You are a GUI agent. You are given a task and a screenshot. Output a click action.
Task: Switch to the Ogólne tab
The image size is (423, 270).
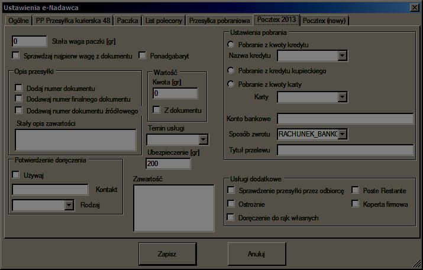point(18,21)
